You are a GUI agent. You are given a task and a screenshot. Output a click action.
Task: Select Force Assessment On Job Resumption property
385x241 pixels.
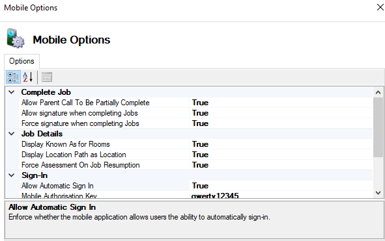coord(104,165)
